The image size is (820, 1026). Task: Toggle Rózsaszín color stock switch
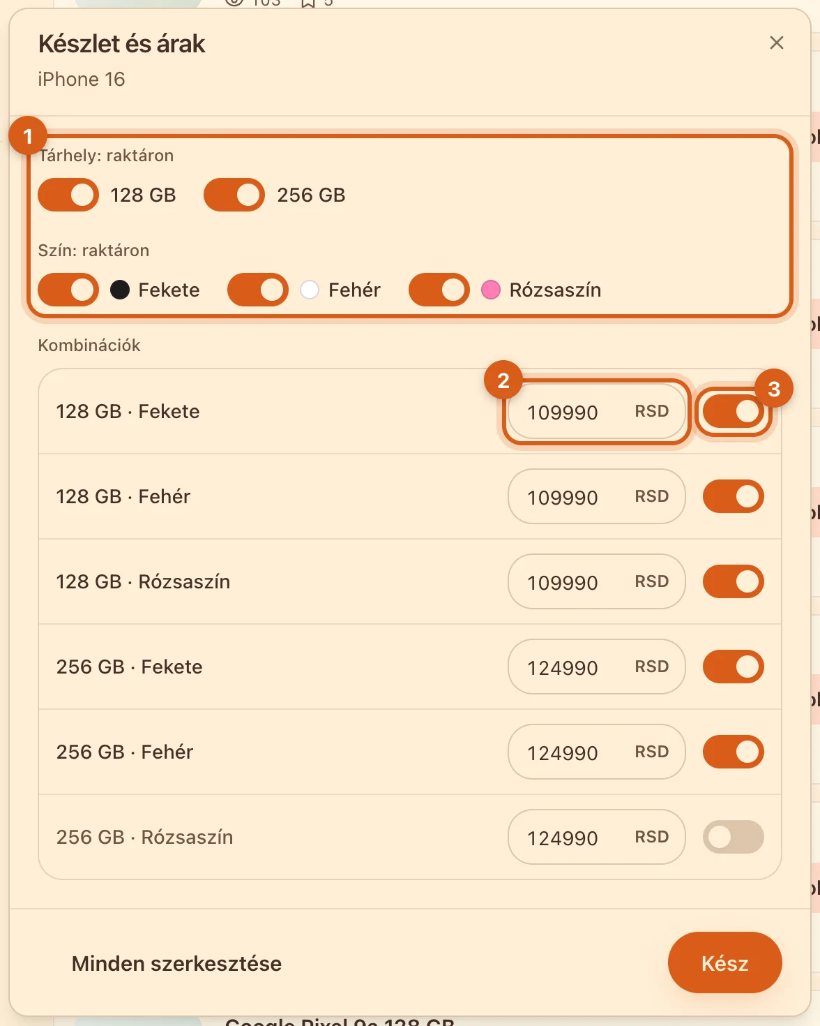439,290
